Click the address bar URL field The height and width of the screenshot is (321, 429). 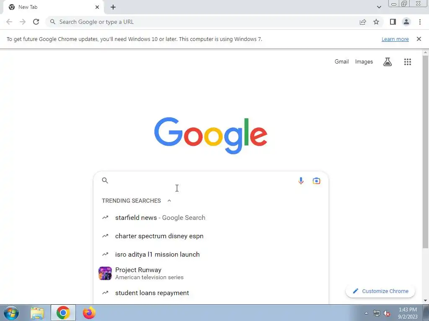pos(202,22)
